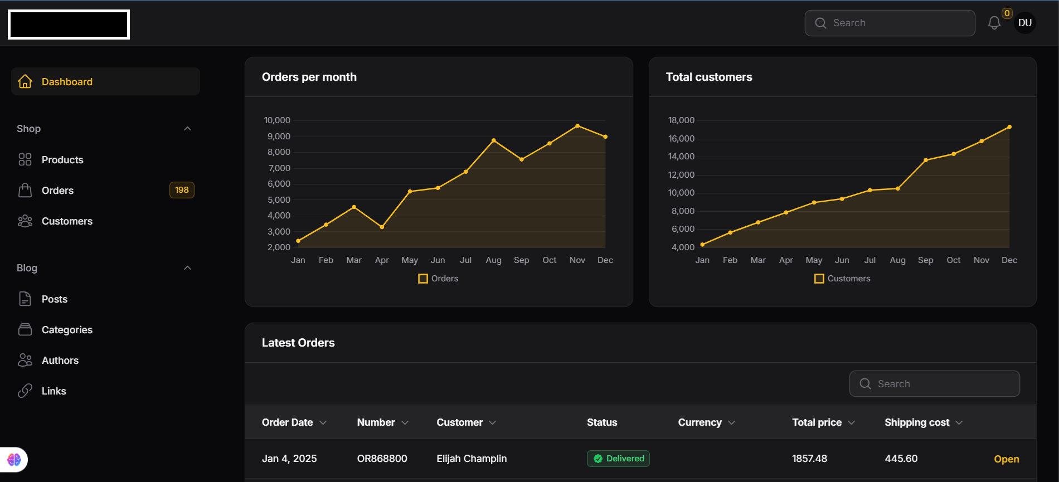Image resolution: width=1059 pixels, height=482 pixels.
Task: Click the Links chain icon
Action: tap(25, 391)
